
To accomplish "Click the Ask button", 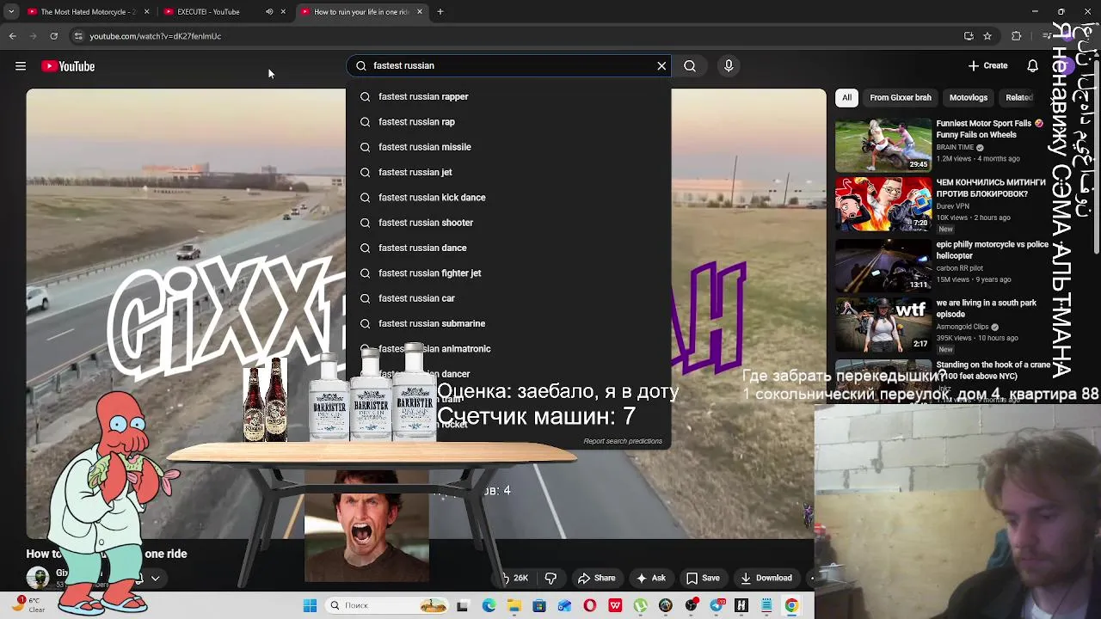I will (x=650, y=578).
